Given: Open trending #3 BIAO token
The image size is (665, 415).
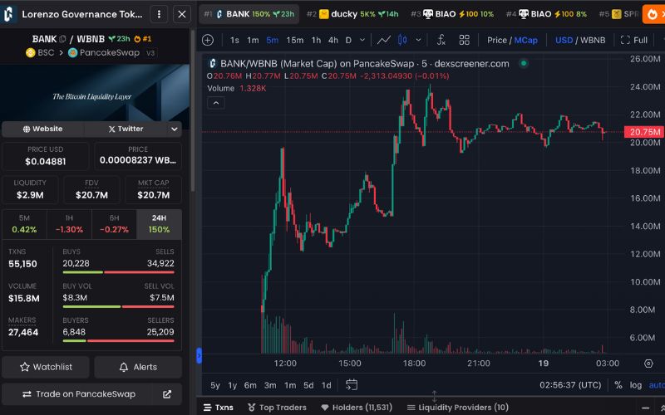Looking at the screenshot, I should pos(452,14).
